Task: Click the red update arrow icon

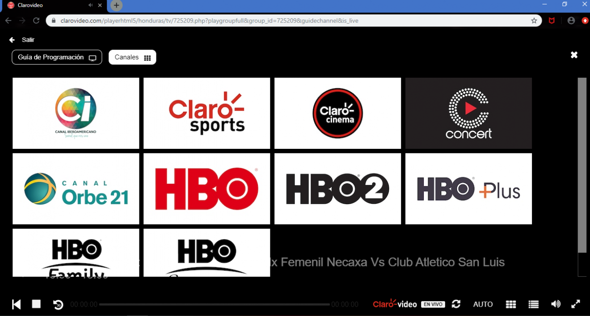Action: coord(585,21)
